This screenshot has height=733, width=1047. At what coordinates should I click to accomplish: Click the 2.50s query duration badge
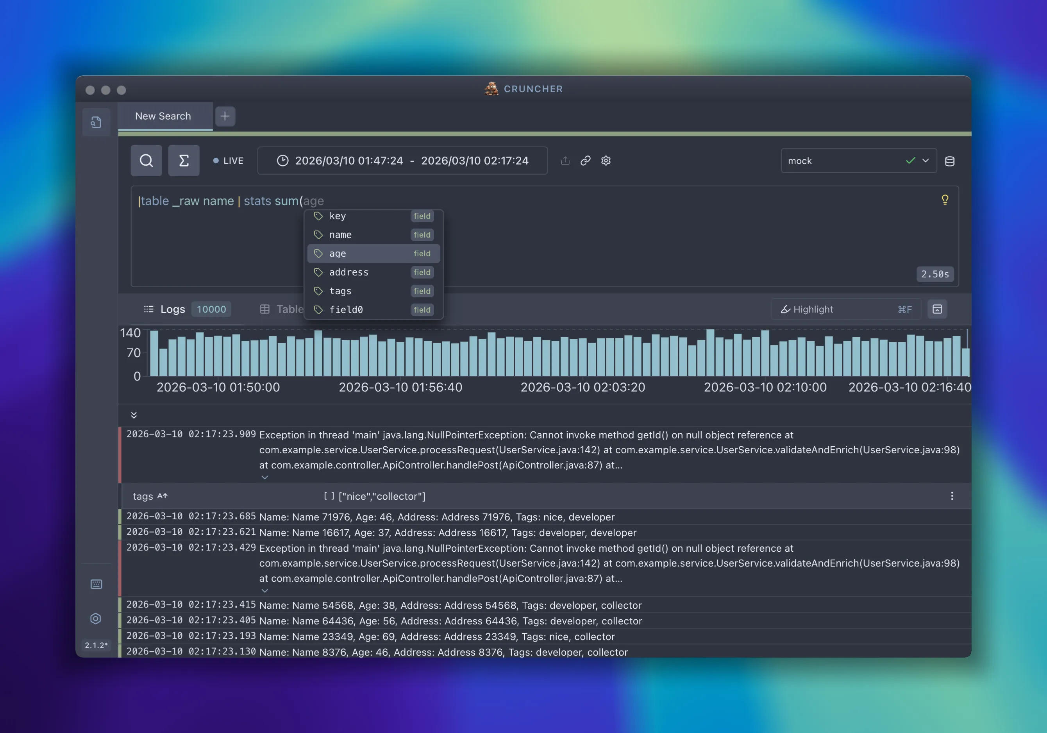[x=935, y=274]
